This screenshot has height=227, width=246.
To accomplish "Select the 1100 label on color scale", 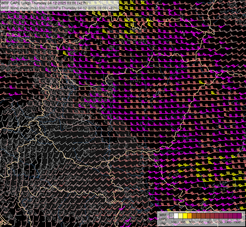I will 219,222.
